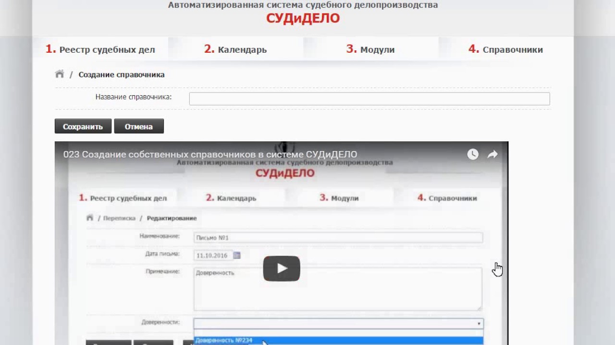
Task: Open the calendar icon next to Дата письма
Action: click(x=236, y=255)
